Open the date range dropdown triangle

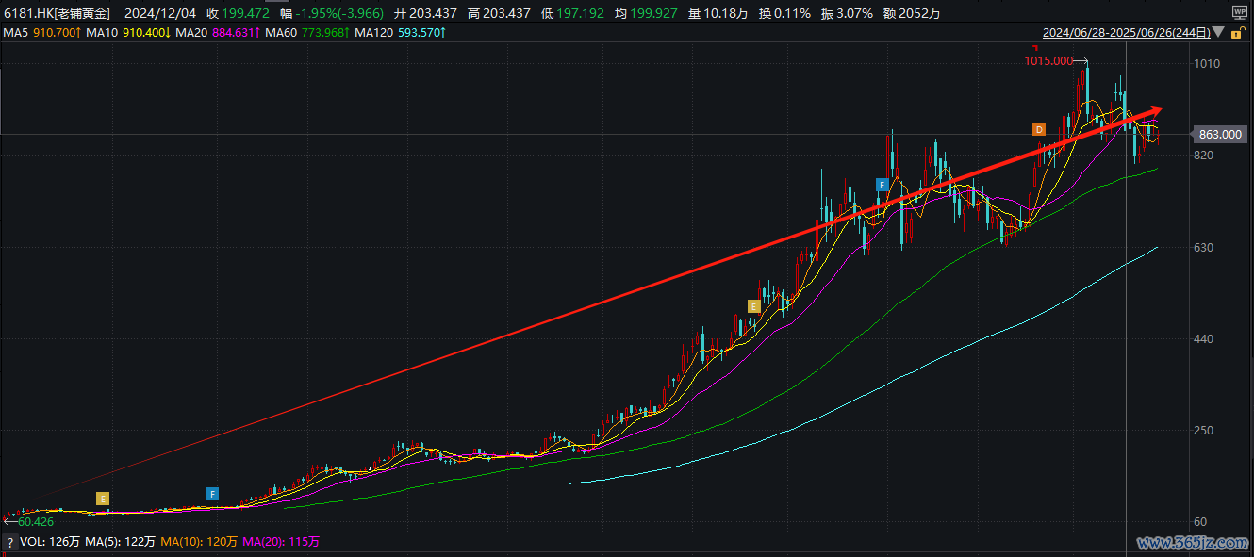[1217, 33]
